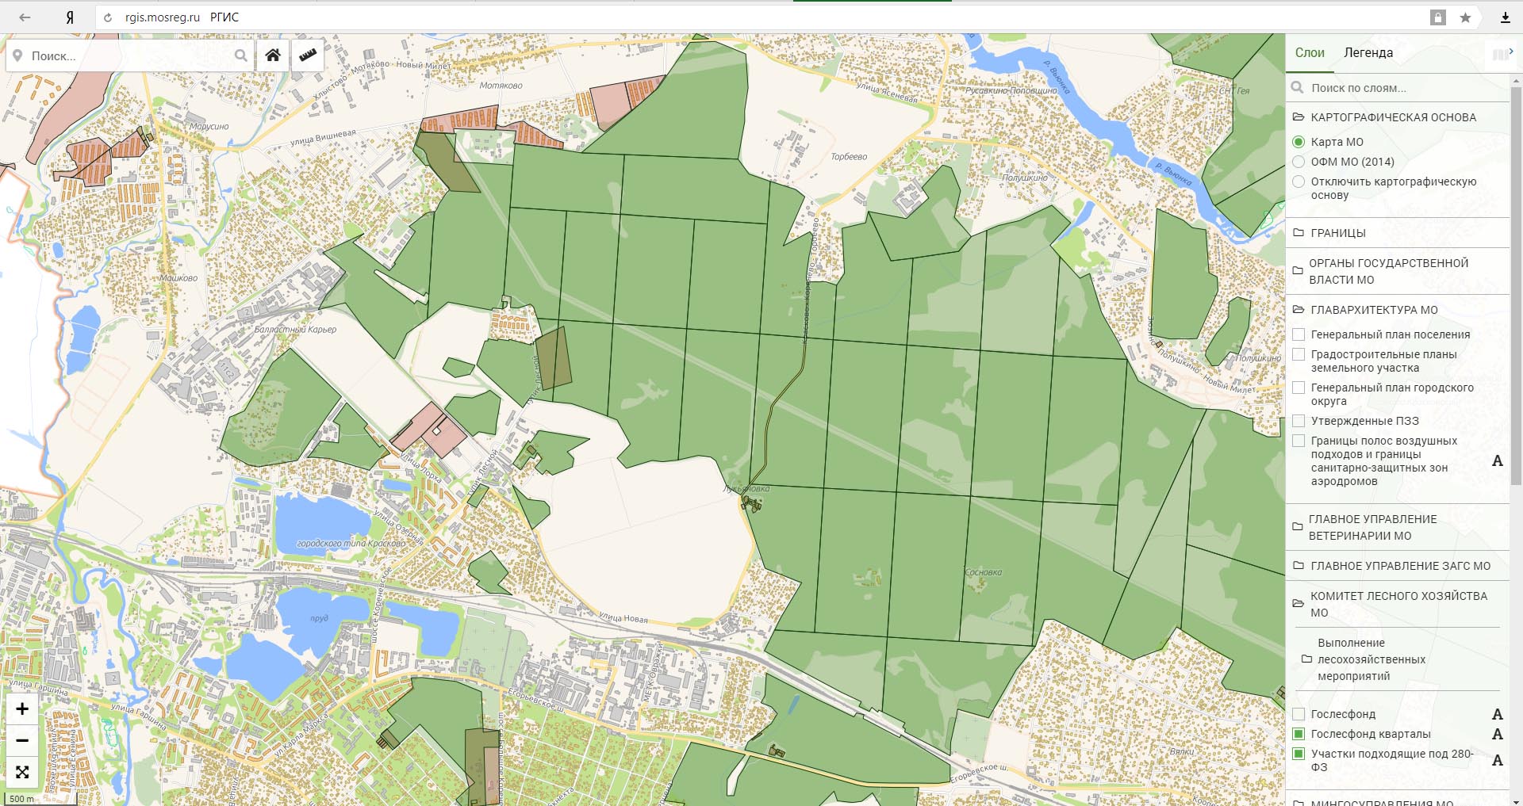Collapse the layers side panel
The image size is (1523, 806).
click(x=1502, y=54)
